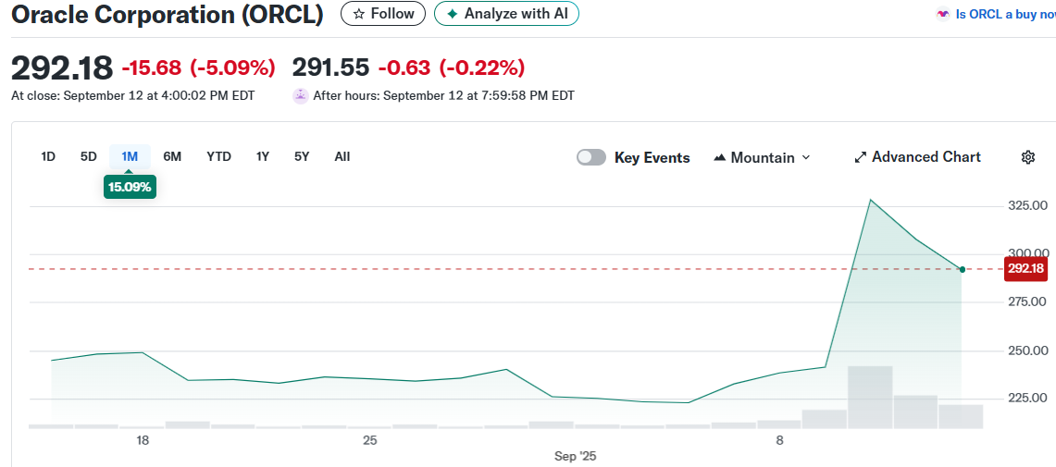Screen dimensions: 1056x467
Task: Click the 325.00 axis label
Action: [x=1027, y=205]
